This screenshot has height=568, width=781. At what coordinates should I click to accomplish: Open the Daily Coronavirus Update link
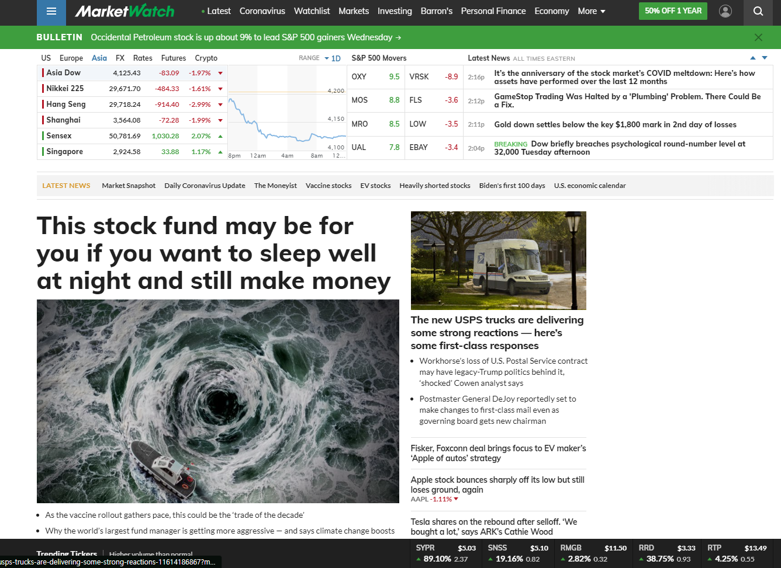205,186
